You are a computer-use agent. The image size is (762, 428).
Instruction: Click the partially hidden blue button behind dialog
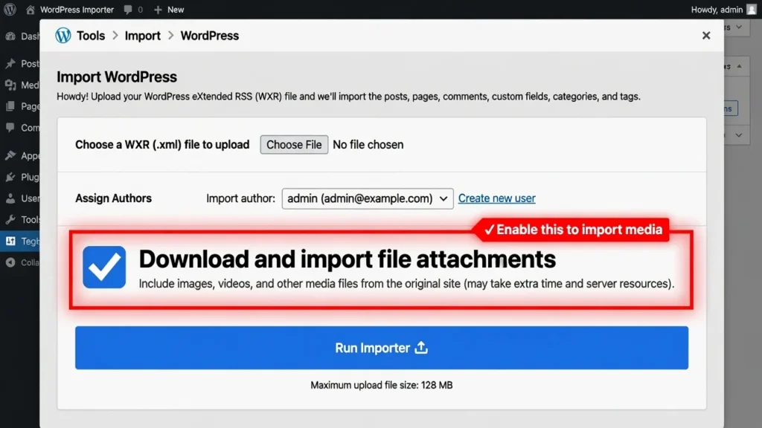pos(731,108)
